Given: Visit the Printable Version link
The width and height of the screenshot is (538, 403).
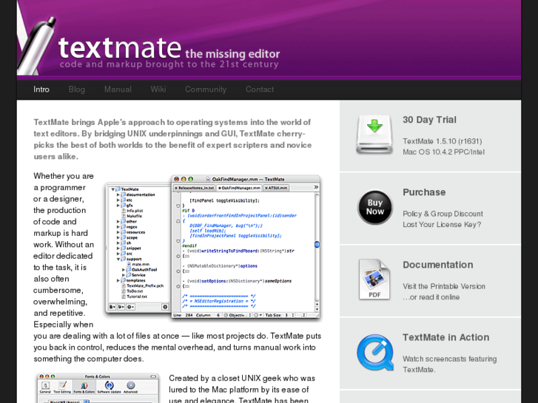Looking at the screenshot, I should pyautogui.click(x=443, y=286).
